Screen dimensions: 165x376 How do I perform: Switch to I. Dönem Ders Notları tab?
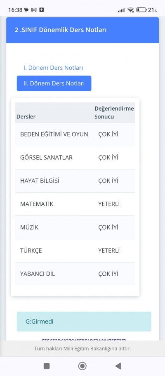[x=53, y=68]
